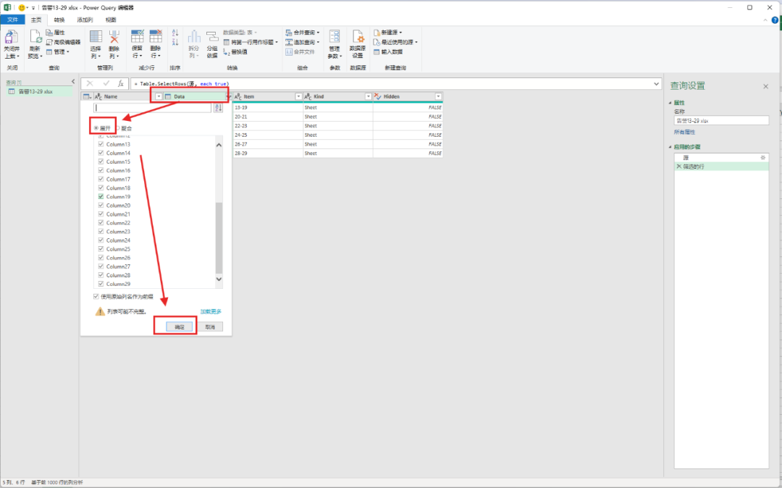Viewport: 782px width, 488px height.
Task: Open the Name column filter dropdown
Action: click(159, 97)
